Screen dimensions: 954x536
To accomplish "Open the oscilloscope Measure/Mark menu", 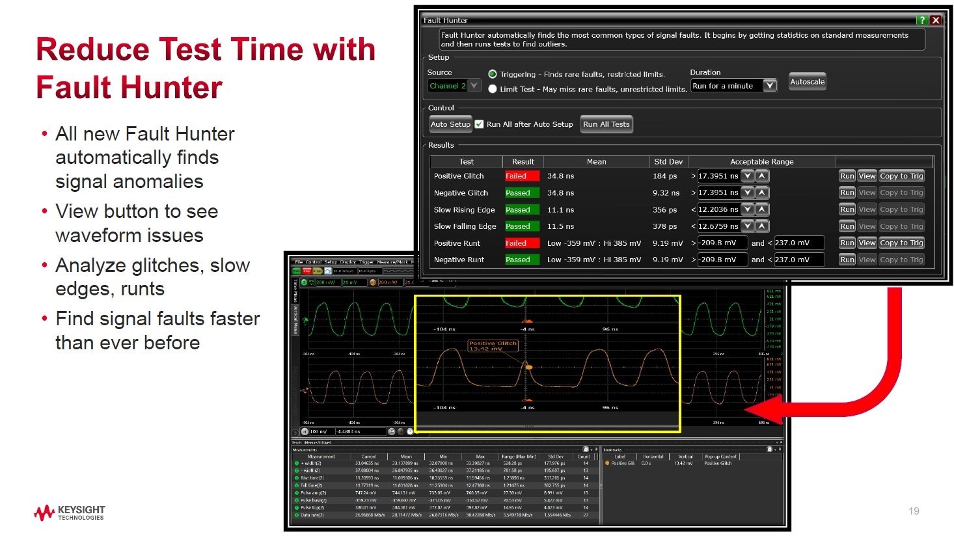I will [392, 262].
